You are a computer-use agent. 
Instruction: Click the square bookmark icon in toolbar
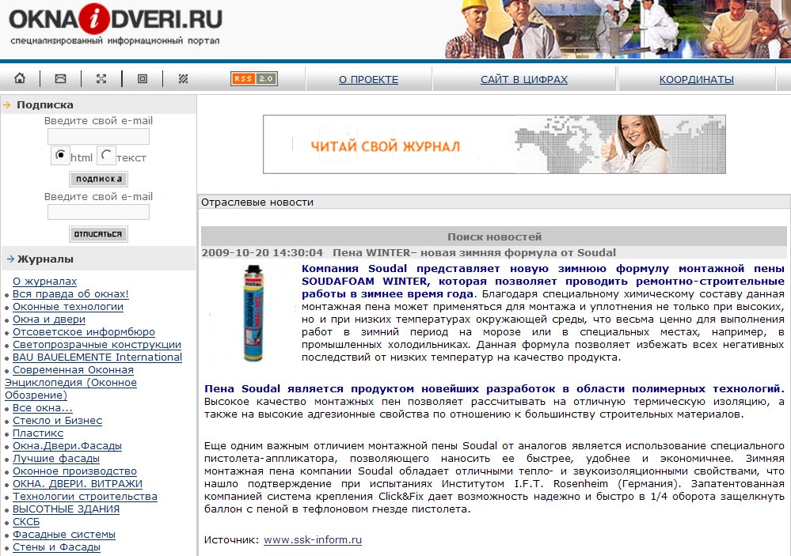143,78
